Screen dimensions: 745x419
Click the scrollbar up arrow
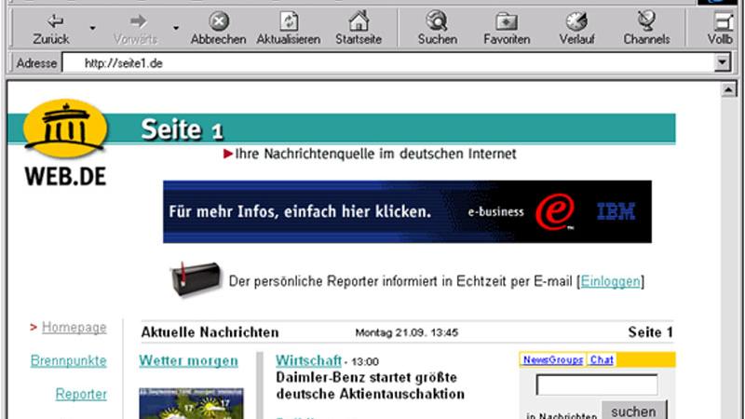click(x=728, y=89)
